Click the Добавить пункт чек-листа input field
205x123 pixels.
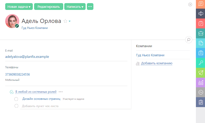pos(75,106)
